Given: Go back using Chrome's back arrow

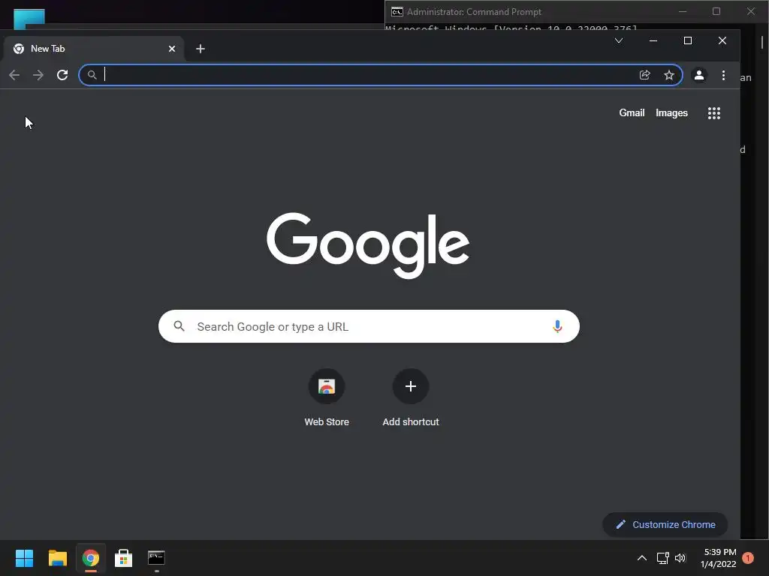Looking at the screenshot, I should click(x=14, y=75).
